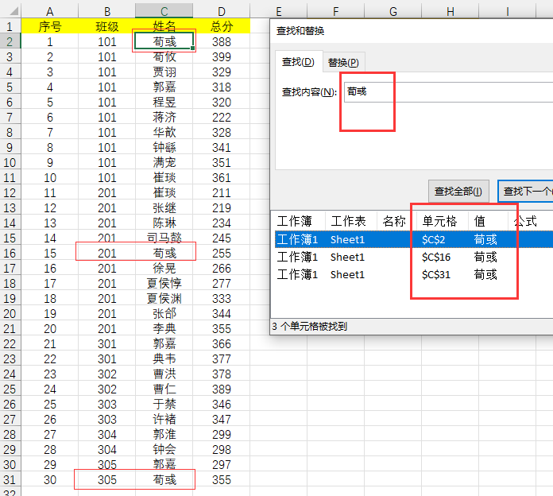
Task: Switch to the 替换(P) tab
Action: (343, 63)
